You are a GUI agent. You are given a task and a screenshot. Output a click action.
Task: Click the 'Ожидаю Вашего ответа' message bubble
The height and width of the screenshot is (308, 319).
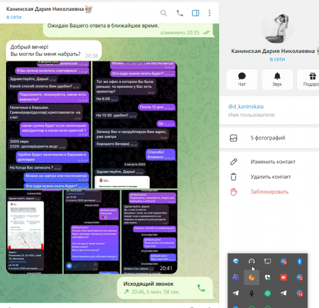[x=129, y=31]
